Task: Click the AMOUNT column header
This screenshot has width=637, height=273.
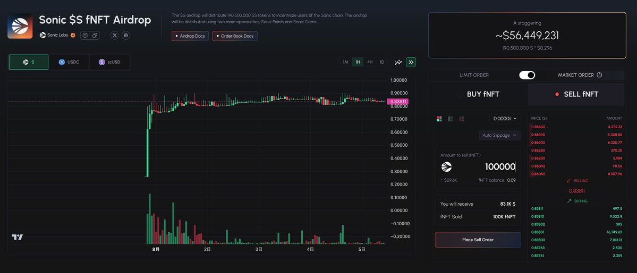Action: (614, 118)
